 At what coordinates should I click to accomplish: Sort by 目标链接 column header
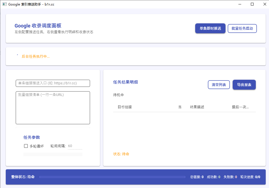click(x=125, y=107)
